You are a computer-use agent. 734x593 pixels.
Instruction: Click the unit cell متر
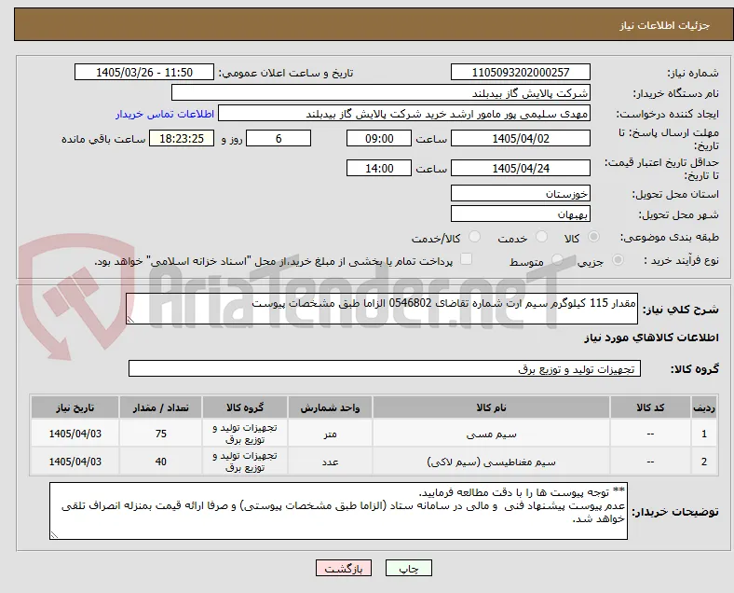point(330,434)
